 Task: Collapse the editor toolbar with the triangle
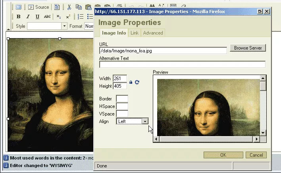tap(8, 29)
